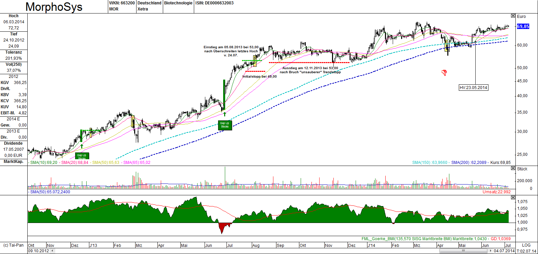The image size is (538, 254).
Task: Click the Initialstopp bei 49,00 annotation
Action: click(x=260, y=77)
